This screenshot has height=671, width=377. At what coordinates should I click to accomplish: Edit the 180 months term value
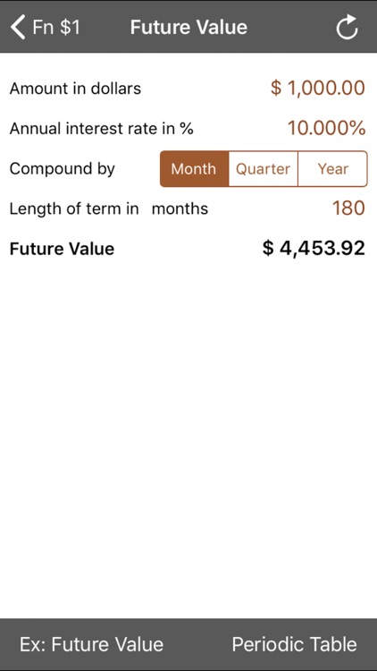click(x=348, y=208)
